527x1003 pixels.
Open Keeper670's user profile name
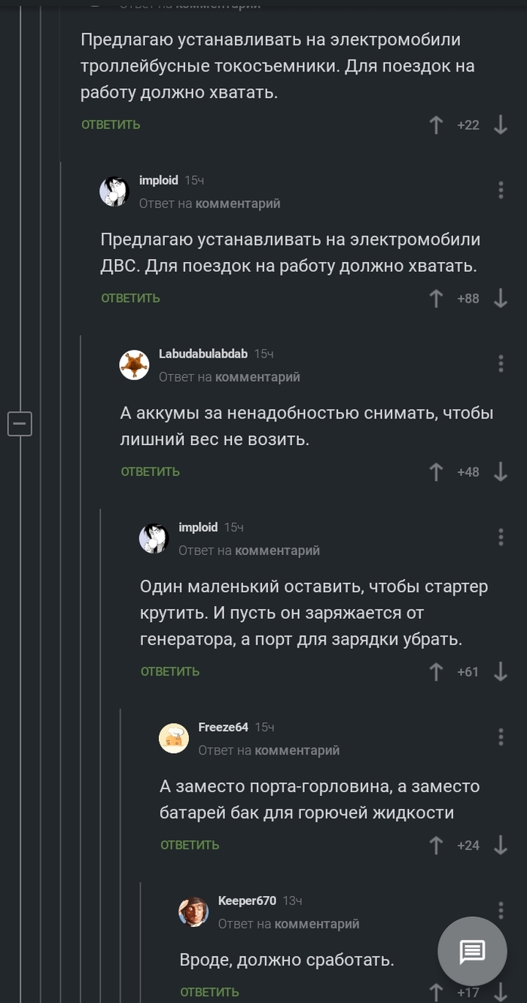[x=247, y=901]
